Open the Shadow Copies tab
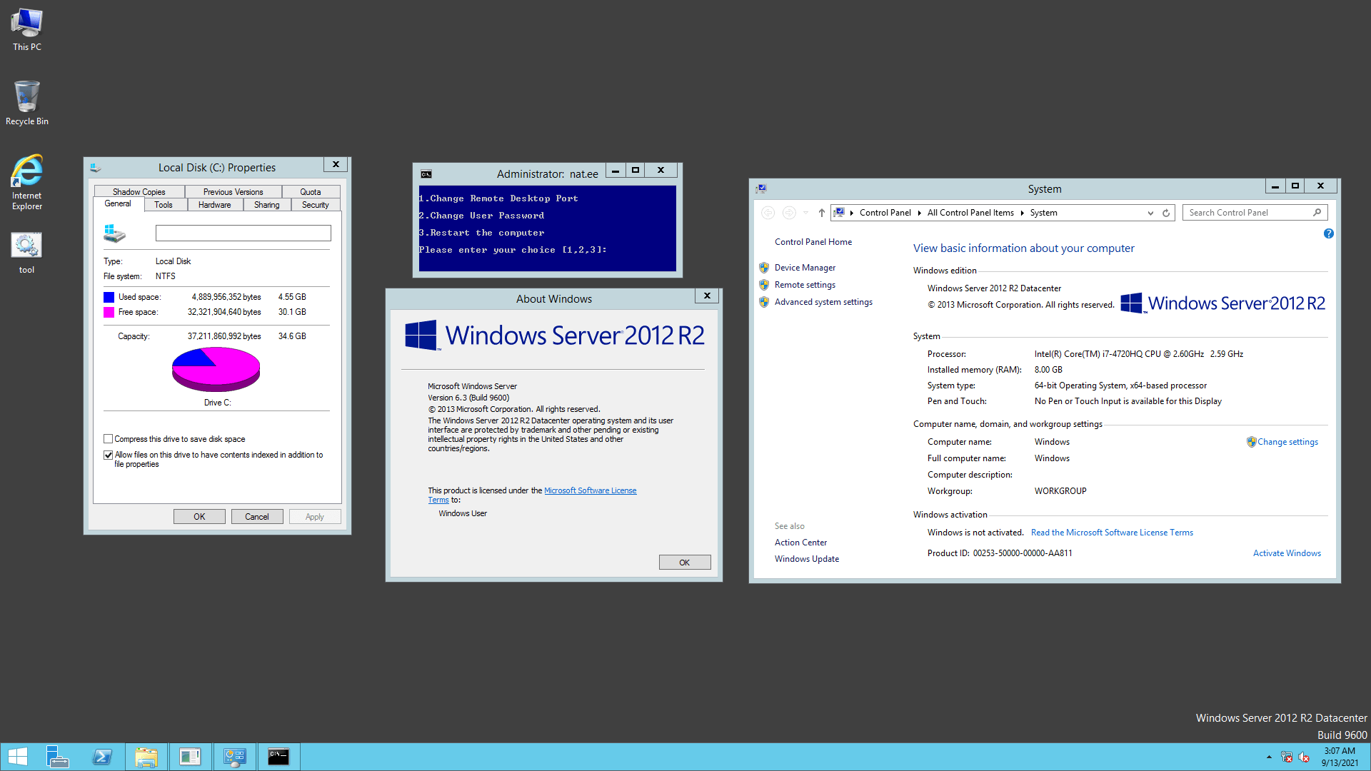 (139, 192)
